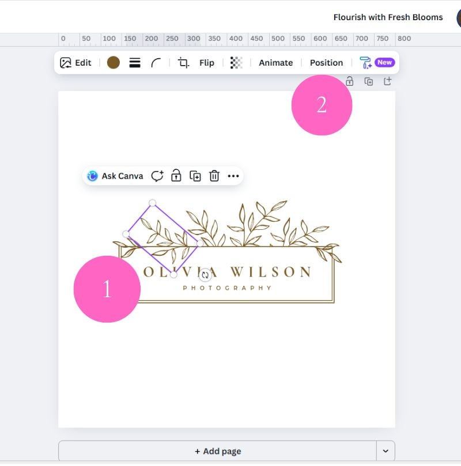This screenshot has height=466, width=461.
Task: Click Ask Canva in floating toolbar
Action: [x=115, y=176]
